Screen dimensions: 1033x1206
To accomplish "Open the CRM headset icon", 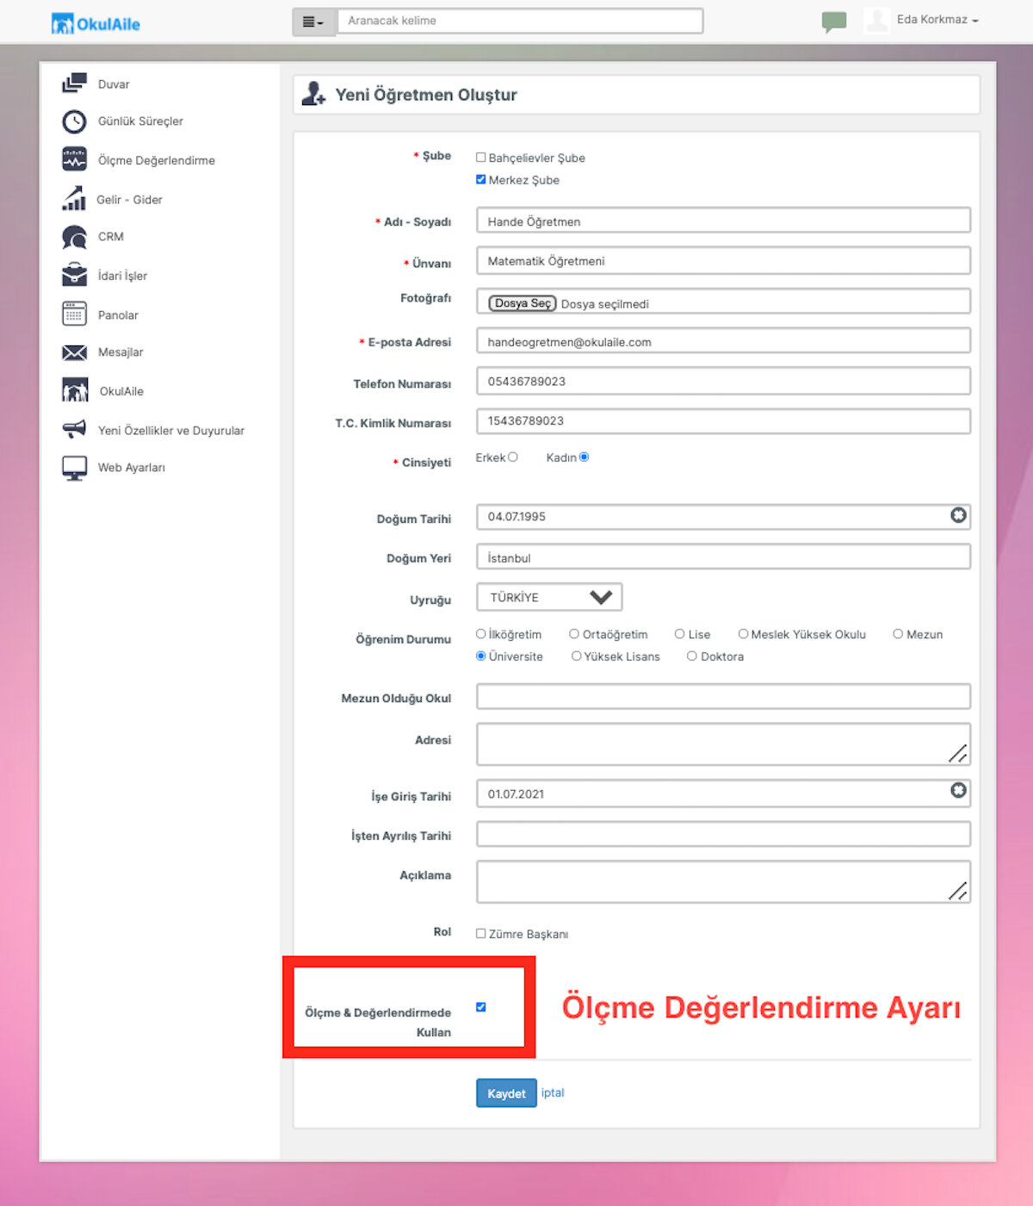I will coord(74,237).
